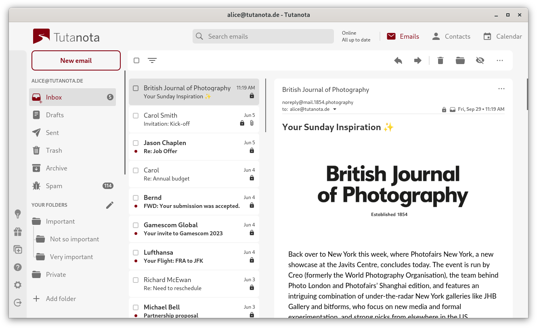Open the Inbox folder
537x328 pixels.
(73, 97)
